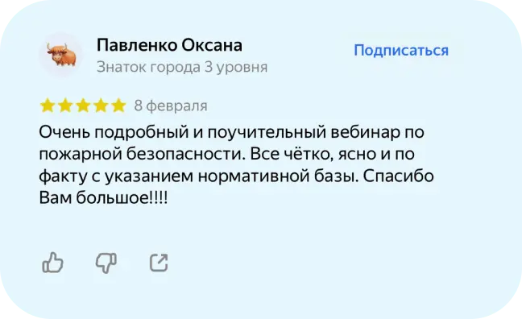This screenshot has height=319, width=522.
Task: Select the fifth yellow rating star
Action: coord(118,106)
